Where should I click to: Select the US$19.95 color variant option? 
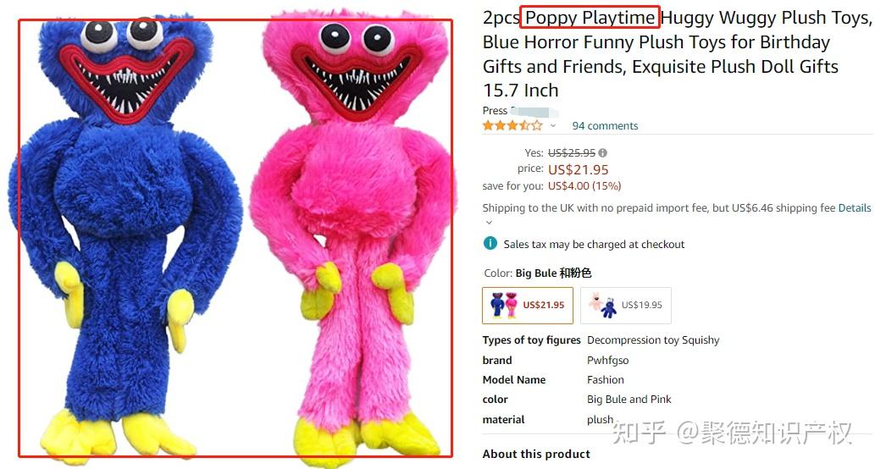click(626, 305)
